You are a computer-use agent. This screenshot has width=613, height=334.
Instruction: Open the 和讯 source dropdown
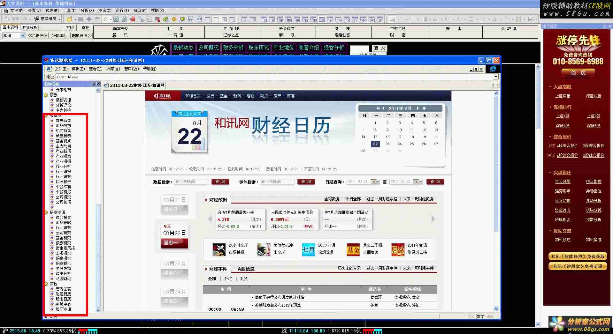[x=23, y=36]
